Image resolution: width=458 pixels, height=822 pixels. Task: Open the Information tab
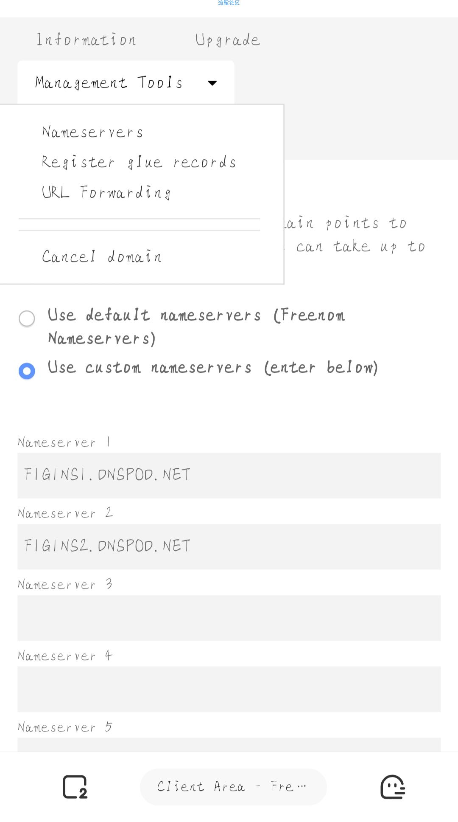click(86, 39)
